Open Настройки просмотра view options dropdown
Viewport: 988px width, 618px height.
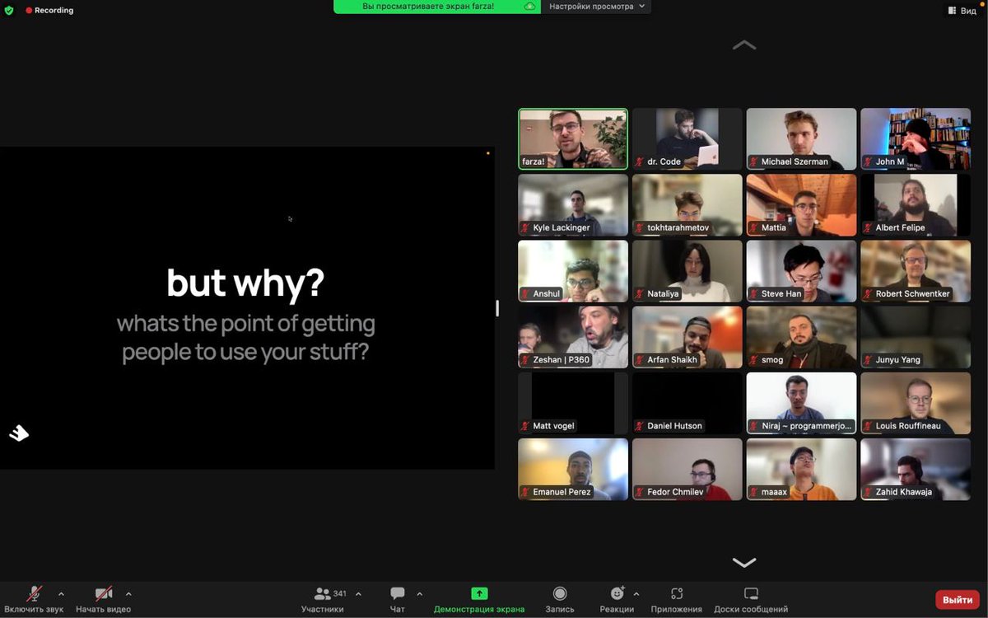pyautogui.click(x=598, y=7)
